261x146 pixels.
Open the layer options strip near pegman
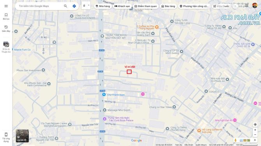[x=245, y=140]
